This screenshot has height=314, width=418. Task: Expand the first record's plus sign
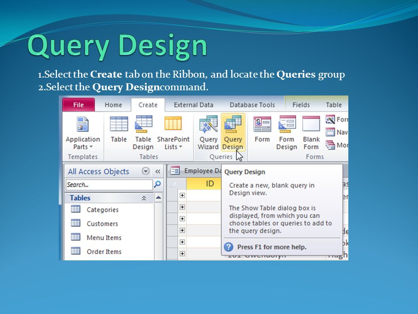tap(182, 195)
